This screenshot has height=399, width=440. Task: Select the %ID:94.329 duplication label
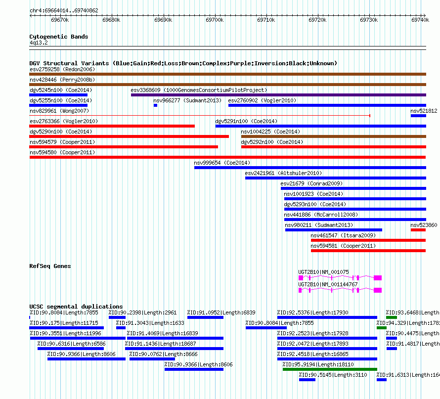click(x=408, y=323)
